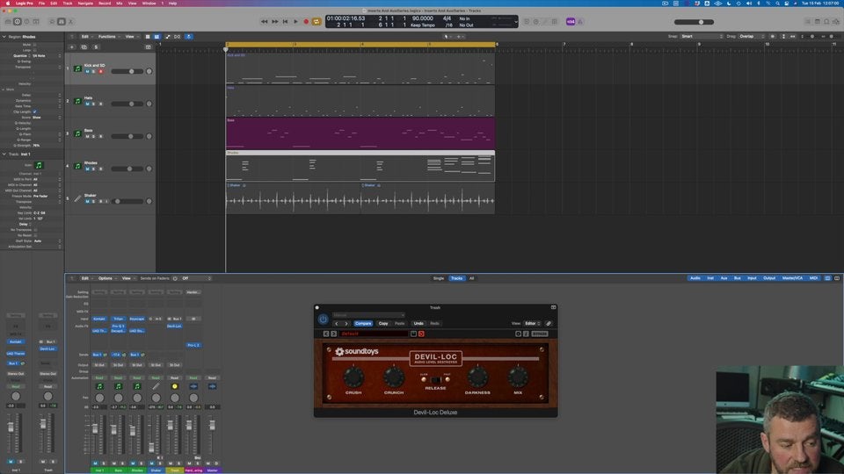The height and width of the screenshot is (474, 844).
Task: Click the Devil-Loc plugin power button
Action: (323, 319)
